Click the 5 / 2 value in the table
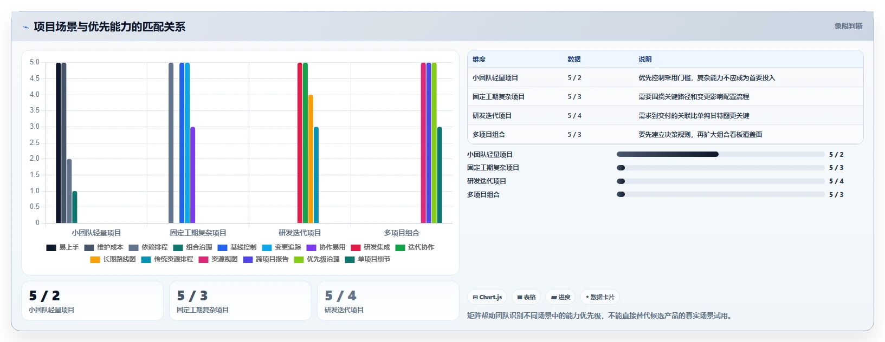This screenshot has height=342, width=885. tap(574, 78)
